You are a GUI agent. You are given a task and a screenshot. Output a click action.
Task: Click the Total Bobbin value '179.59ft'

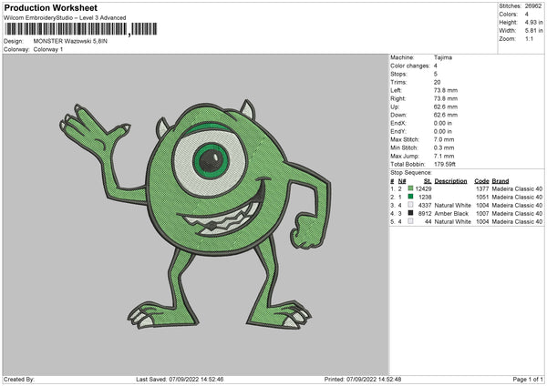pyautogui.click(x=445, y=164)
